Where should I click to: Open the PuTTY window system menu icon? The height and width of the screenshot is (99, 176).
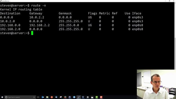pyautogui.click(x=1, y=1)
